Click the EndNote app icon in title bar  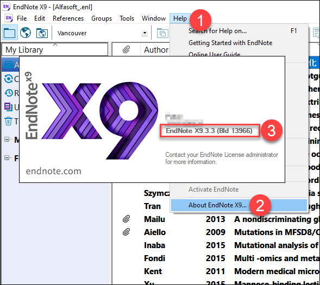click(x=6, y=7)
